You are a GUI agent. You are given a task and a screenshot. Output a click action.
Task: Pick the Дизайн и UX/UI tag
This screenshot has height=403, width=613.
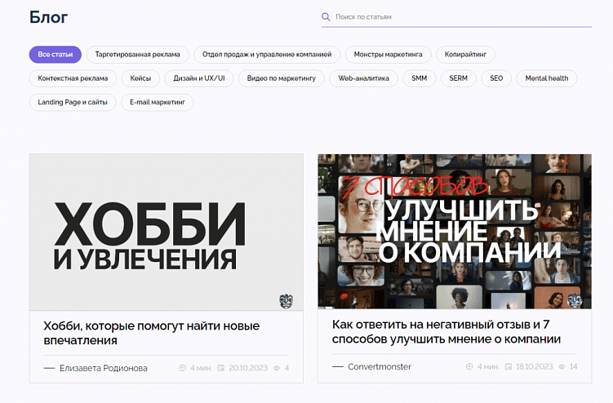tap(199, 78)
